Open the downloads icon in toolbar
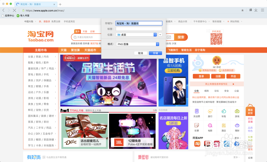The image size is (267, 162). 256,10
